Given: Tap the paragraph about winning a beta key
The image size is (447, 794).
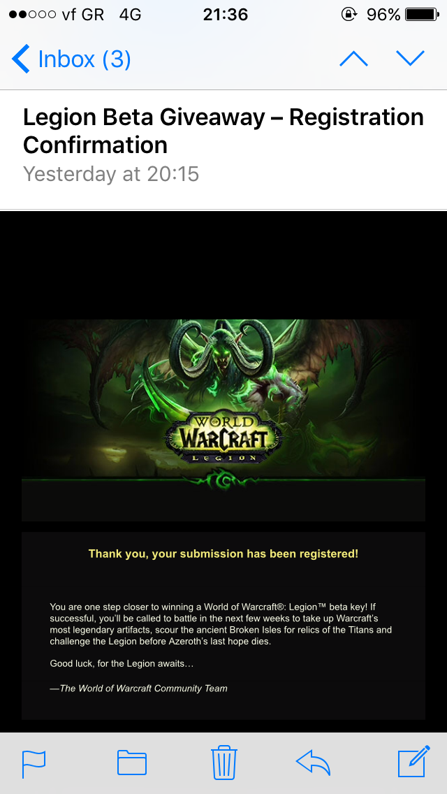Looking at the screenshot, I should [221, 624].
